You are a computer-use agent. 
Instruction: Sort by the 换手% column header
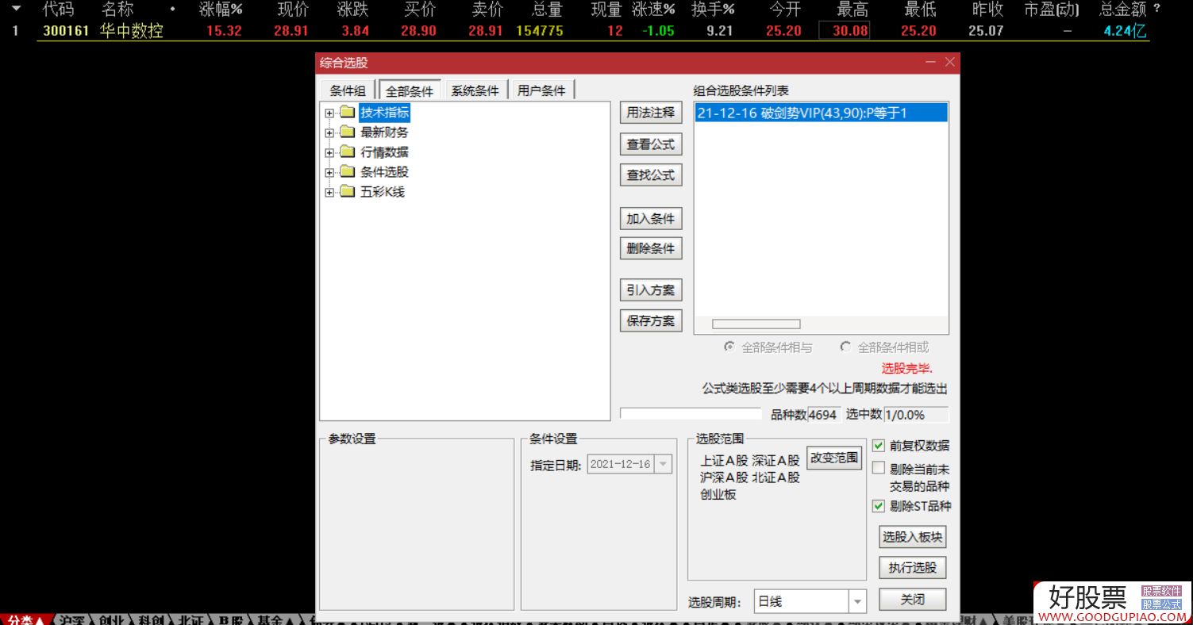click(713, 10)
